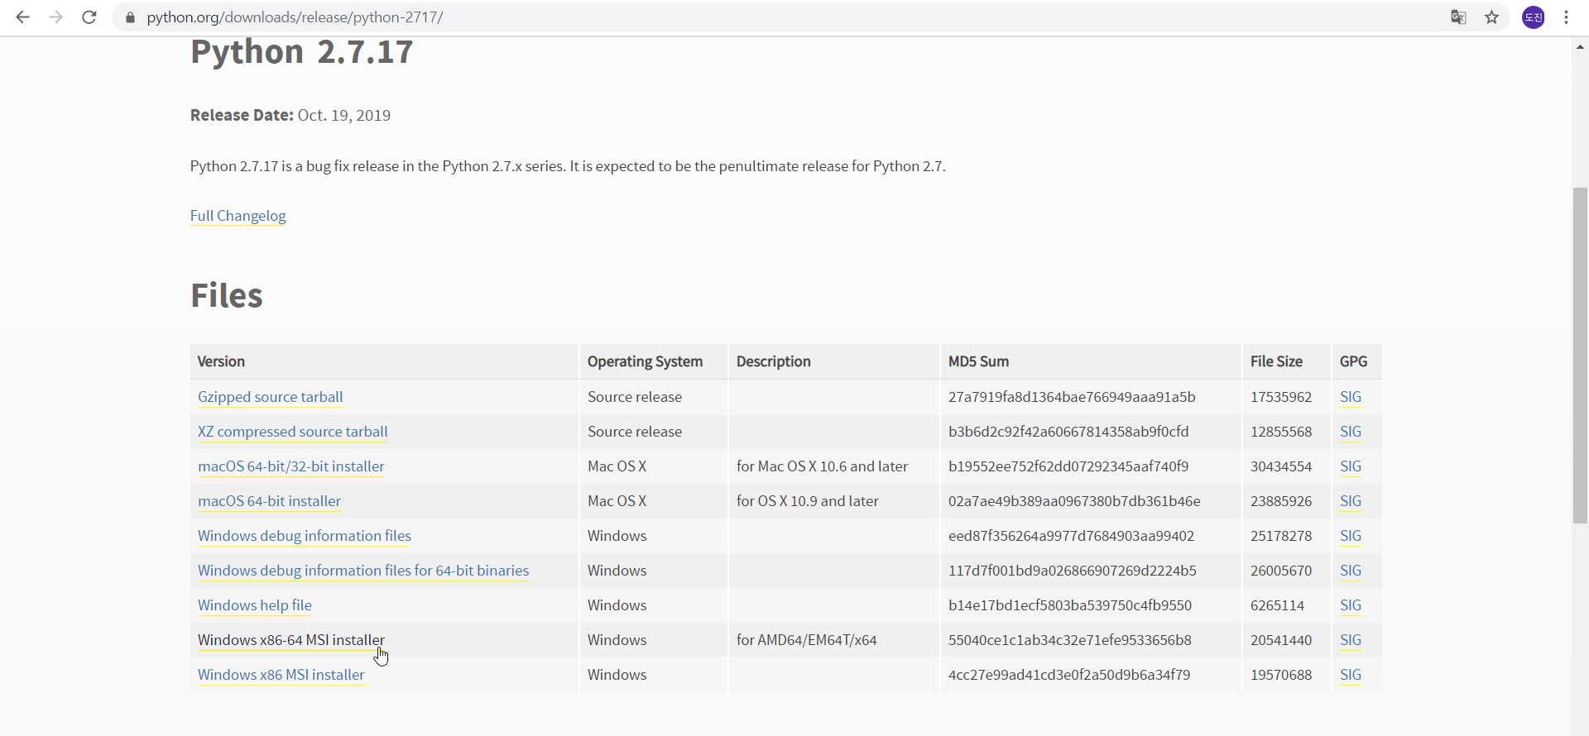Select MD5 sum 27a7919fa8d1364bae766949aaa91a5b
Screen dimensions: 1589x736
[x=1072, y=397]
